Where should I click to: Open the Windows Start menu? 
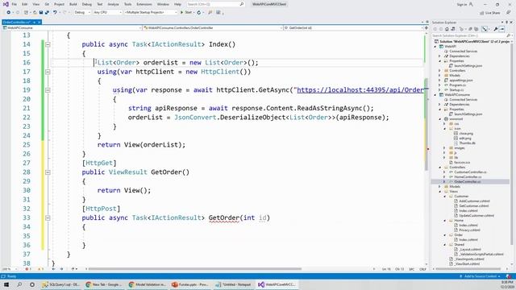(6, 284)
